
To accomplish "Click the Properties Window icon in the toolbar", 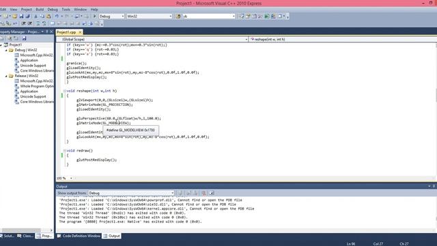I will [248, 16].
